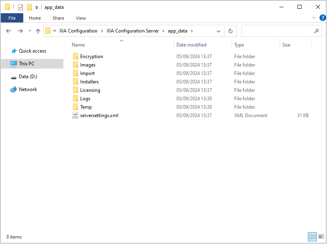The image size is (328, 245).
Task: Switch to large icons view
Action: (x=321, y=237)
